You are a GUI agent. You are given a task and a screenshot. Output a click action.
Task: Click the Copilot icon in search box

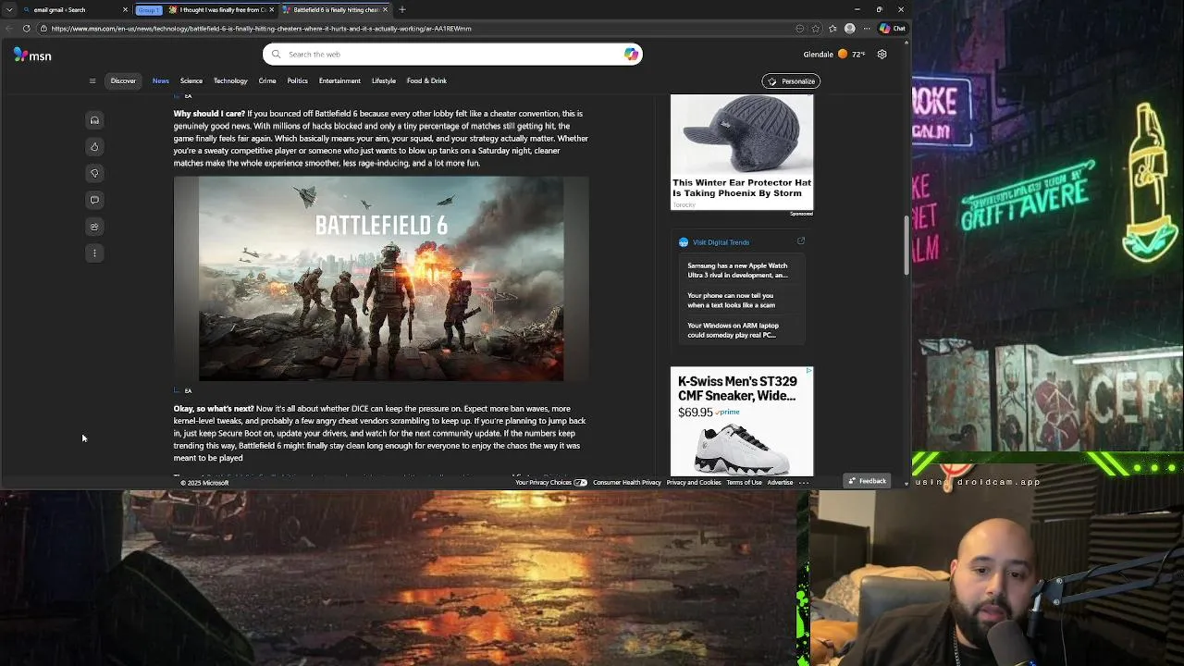(631, 55)
